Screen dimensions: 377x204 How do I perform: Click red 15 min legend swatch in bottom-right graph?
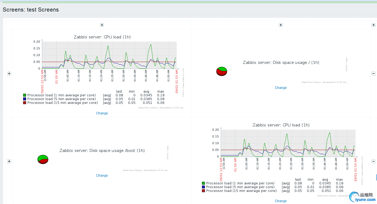click(x=204, y=191)
